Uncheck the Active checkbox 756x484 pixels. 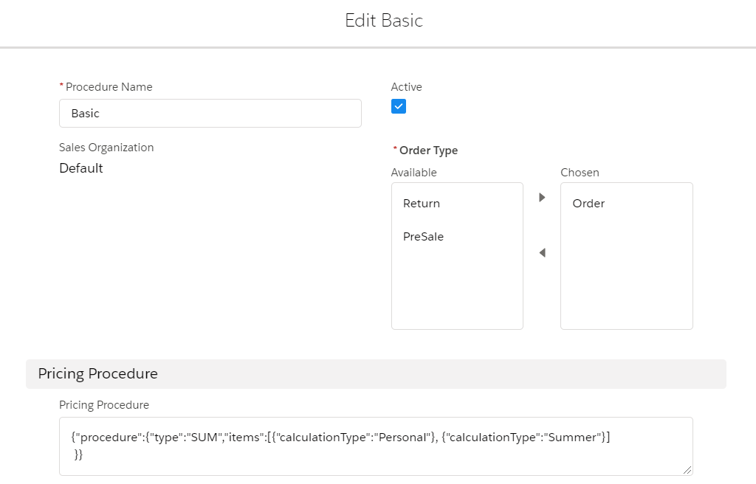399,107
